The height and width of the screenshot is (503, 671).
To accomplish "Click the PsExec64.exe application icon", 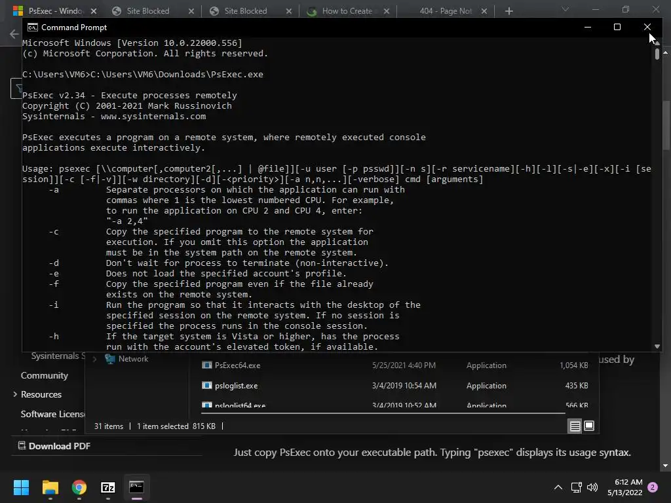I will coord(206,365).
